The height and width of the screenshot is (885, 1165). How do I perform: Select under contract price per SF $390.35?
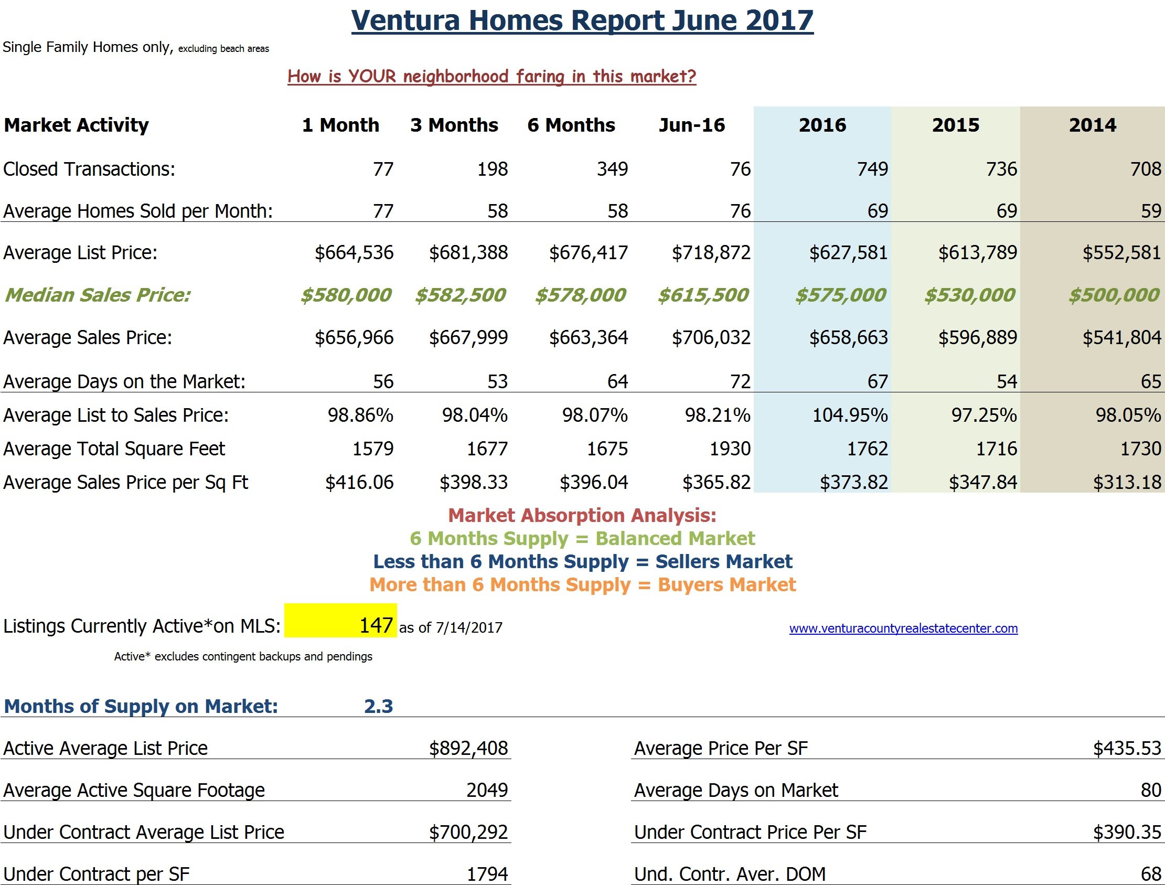coord(1127,833)
